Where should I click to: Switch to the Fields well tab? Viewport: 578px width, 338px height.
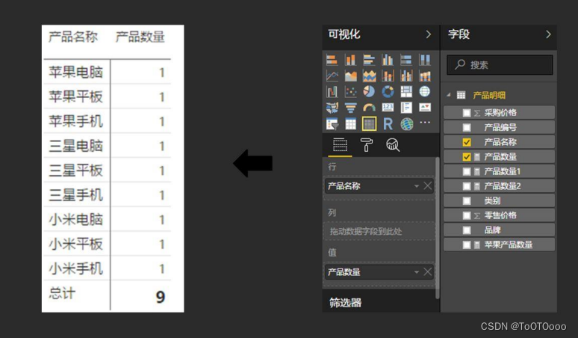click(340, 145)
